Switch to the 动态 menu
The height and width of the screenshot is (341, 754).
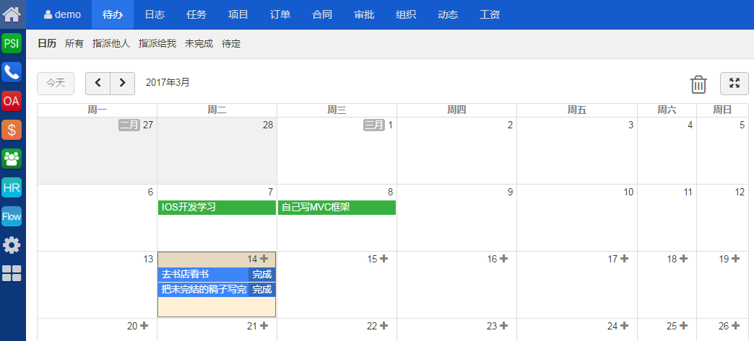point(448,14)
